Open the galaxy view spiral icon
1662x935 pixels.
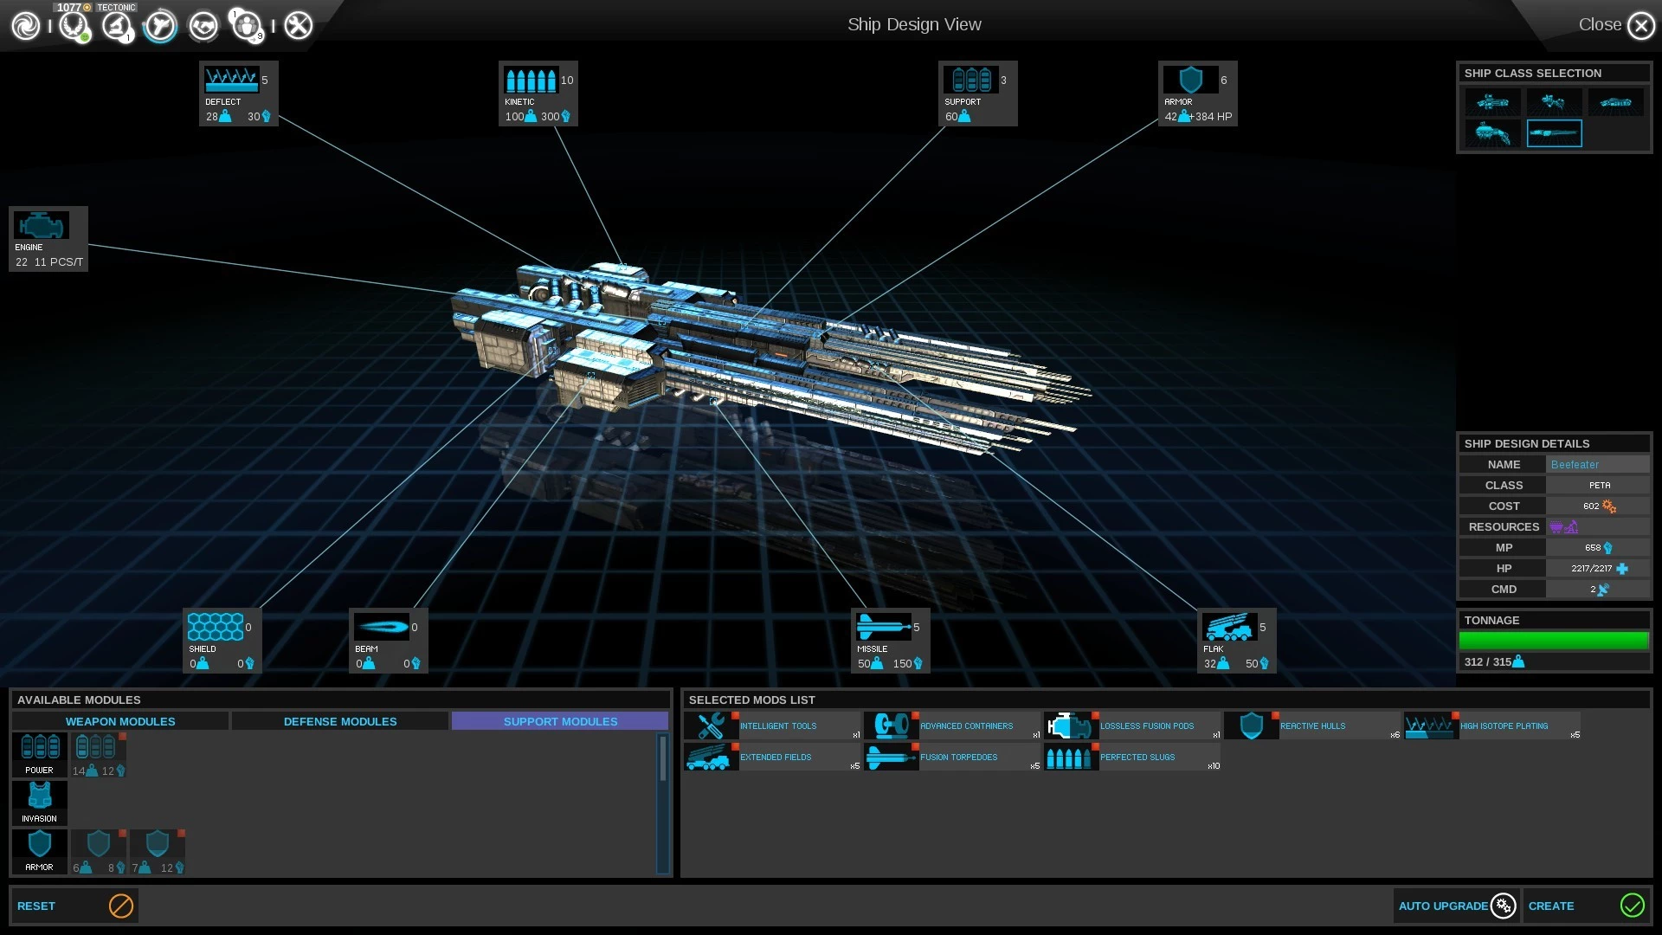click(25, 26)
